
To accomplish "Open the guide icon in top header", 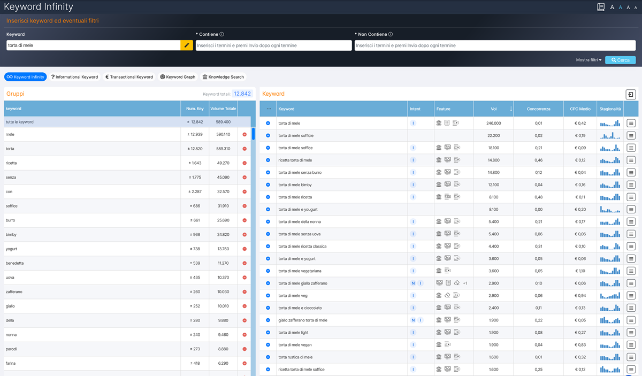I will coord(601,7).
